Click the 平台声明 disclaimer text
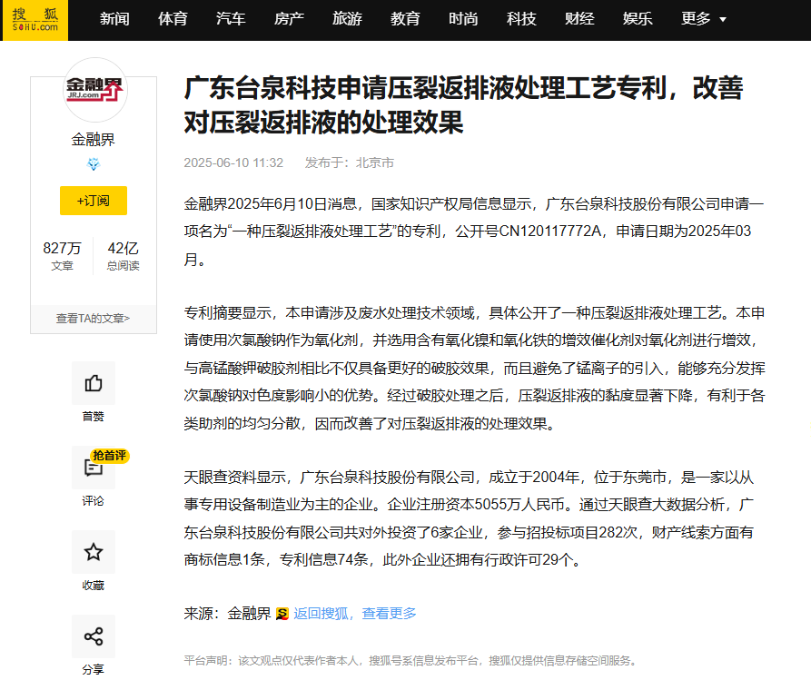 pyautogui.click(x=411, y=661)
